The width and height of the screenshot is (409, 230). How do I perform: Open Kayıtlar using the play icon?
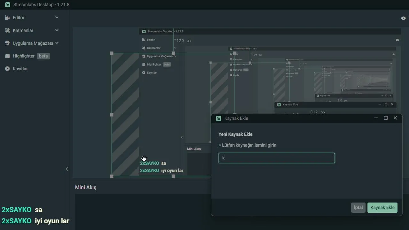[x=7, y=69]
